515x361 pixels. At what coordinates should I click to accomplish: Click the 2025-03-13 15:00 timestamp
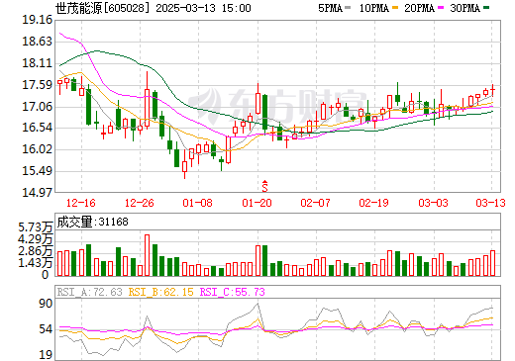point(203,8)
